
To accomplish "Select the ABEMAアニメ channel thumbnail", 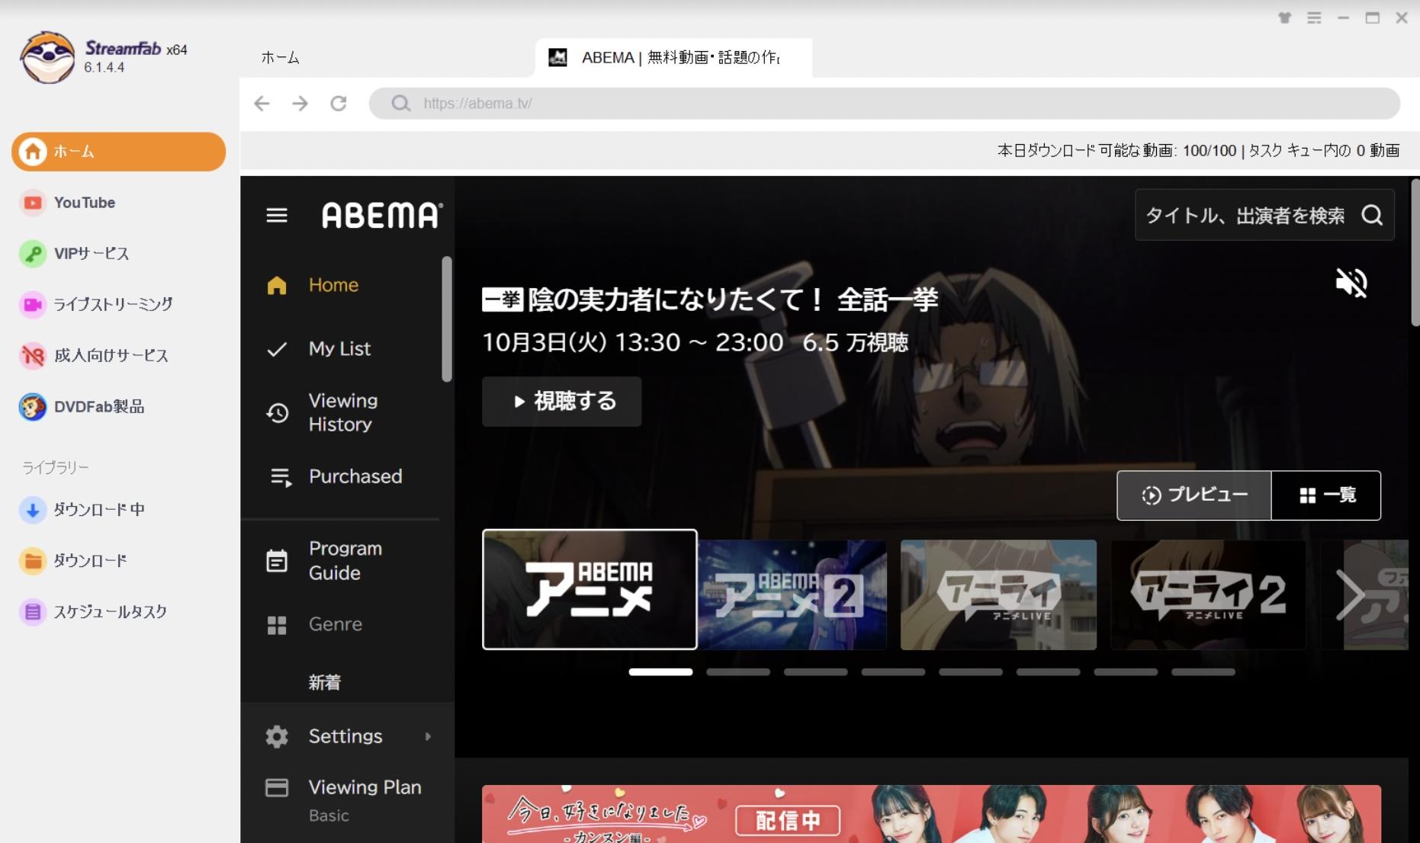I will pos(590,590).
